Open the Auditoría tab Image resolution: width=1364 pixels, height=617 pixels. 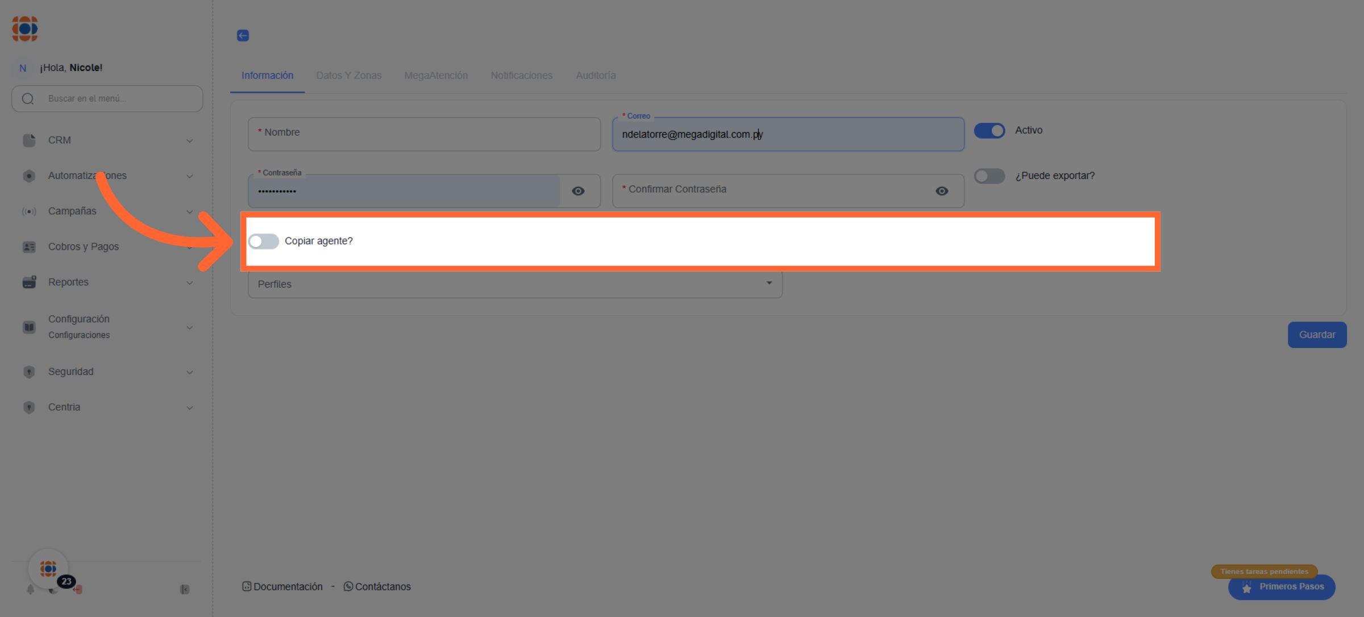click(x=596, y=76)
